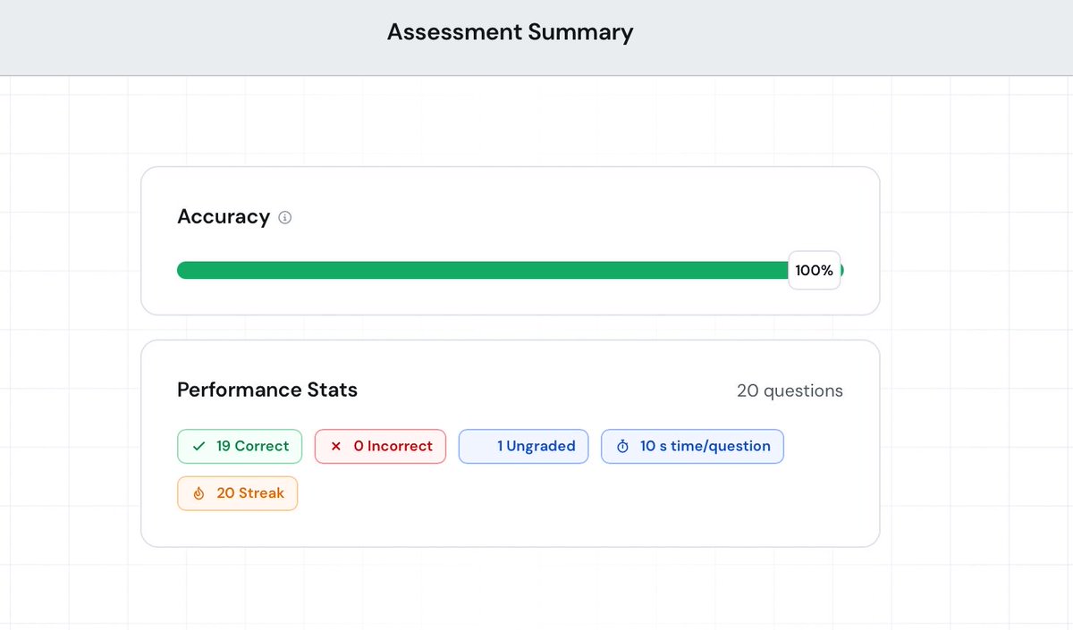Open the 1 Ungraded badge
This screenshot has height=630, width=1073.
524,446
